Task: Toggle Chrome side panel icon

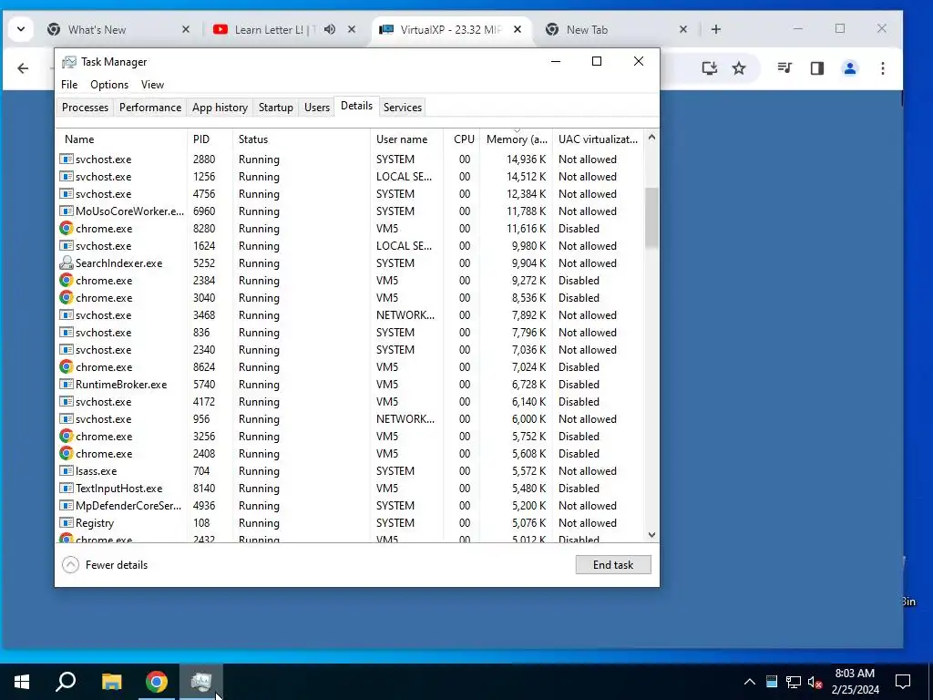Action: pyautogui.click(x=817, y=68)
